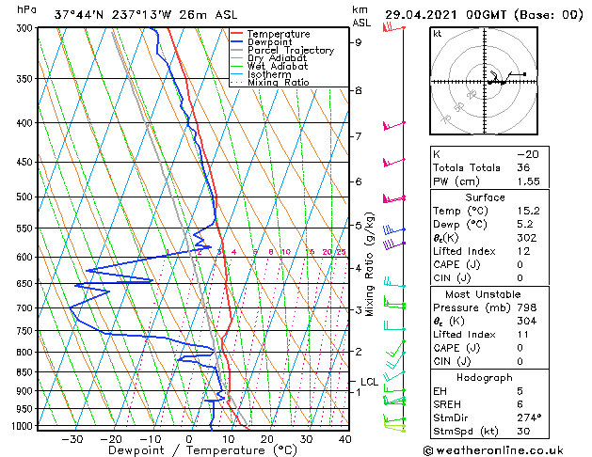Click the '700' hPa pressure axis label

(26, 308)
